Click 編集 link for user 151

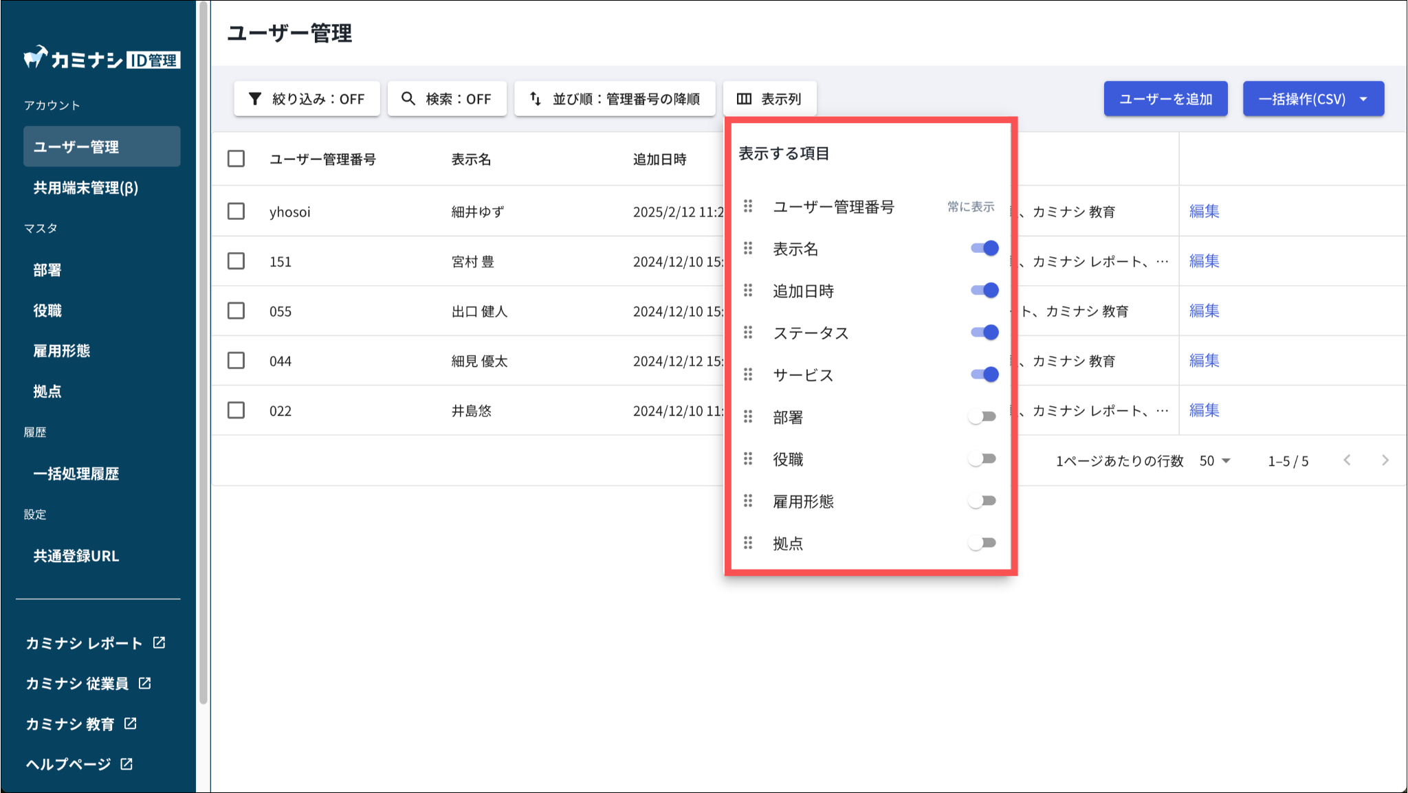1204,261
